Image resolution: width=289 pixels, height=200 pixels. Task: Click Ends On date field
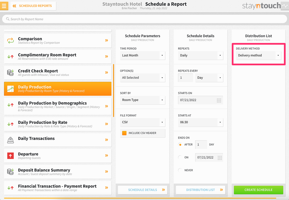[x=209, y=157]
